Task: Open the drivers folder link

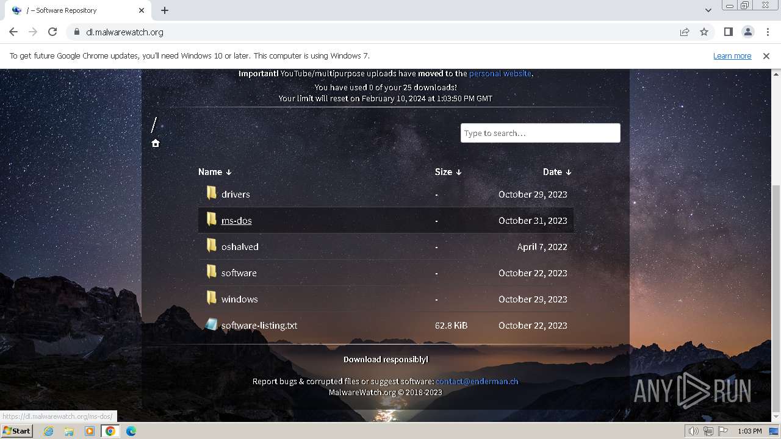Action: pyautogui.click(x=236, y=194)
